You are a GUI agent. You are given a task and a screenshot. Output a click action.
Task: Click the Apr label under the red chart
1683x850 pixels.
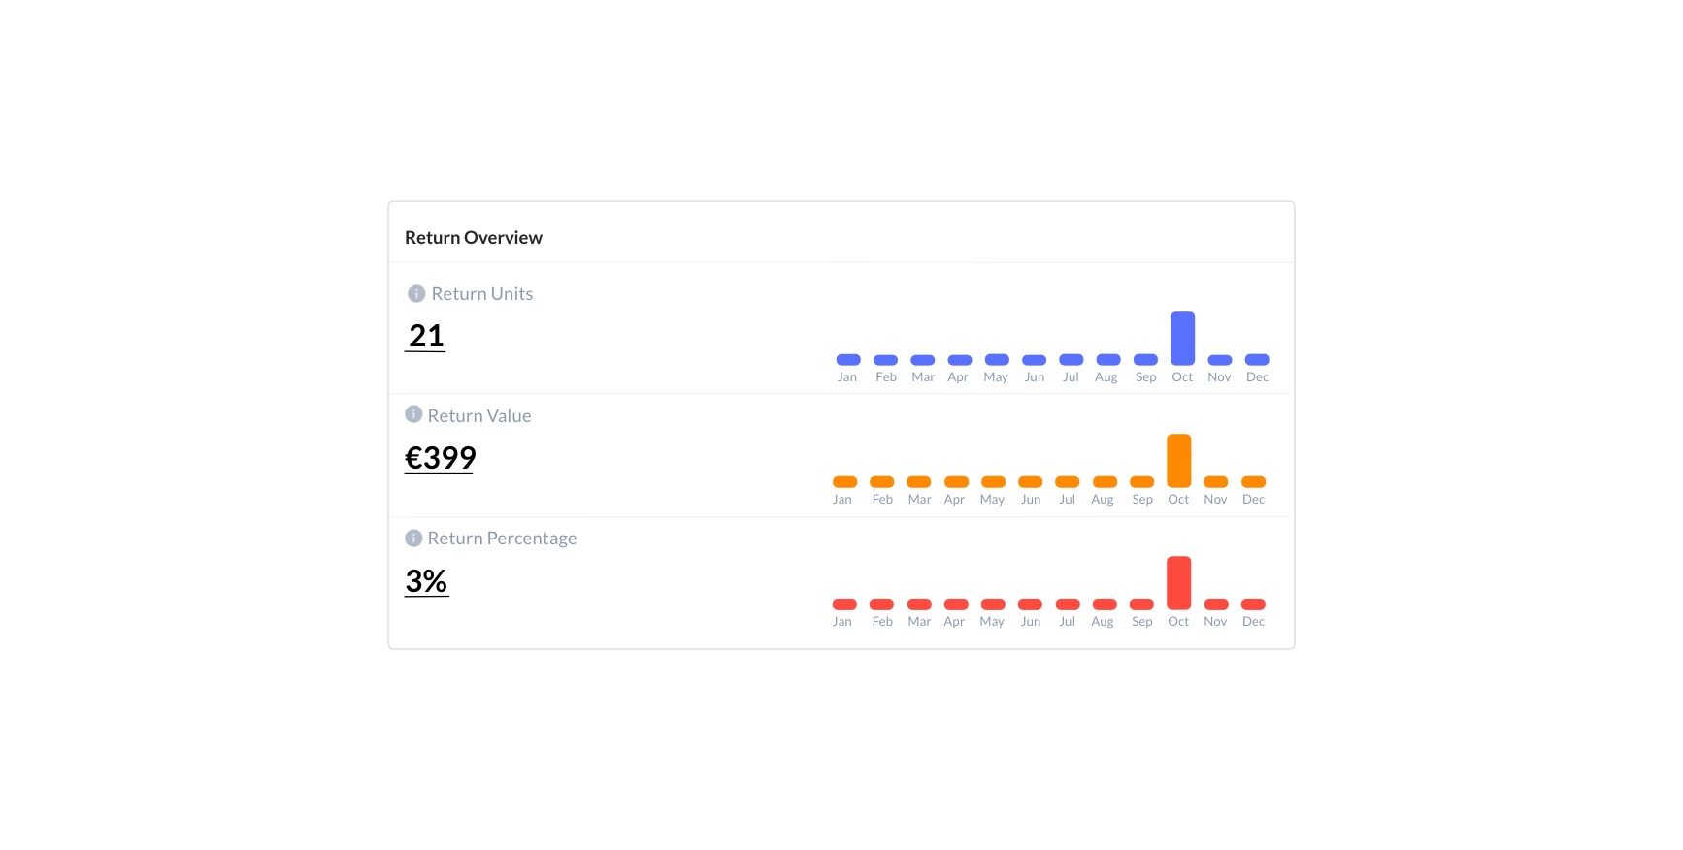tap(954, 622)
